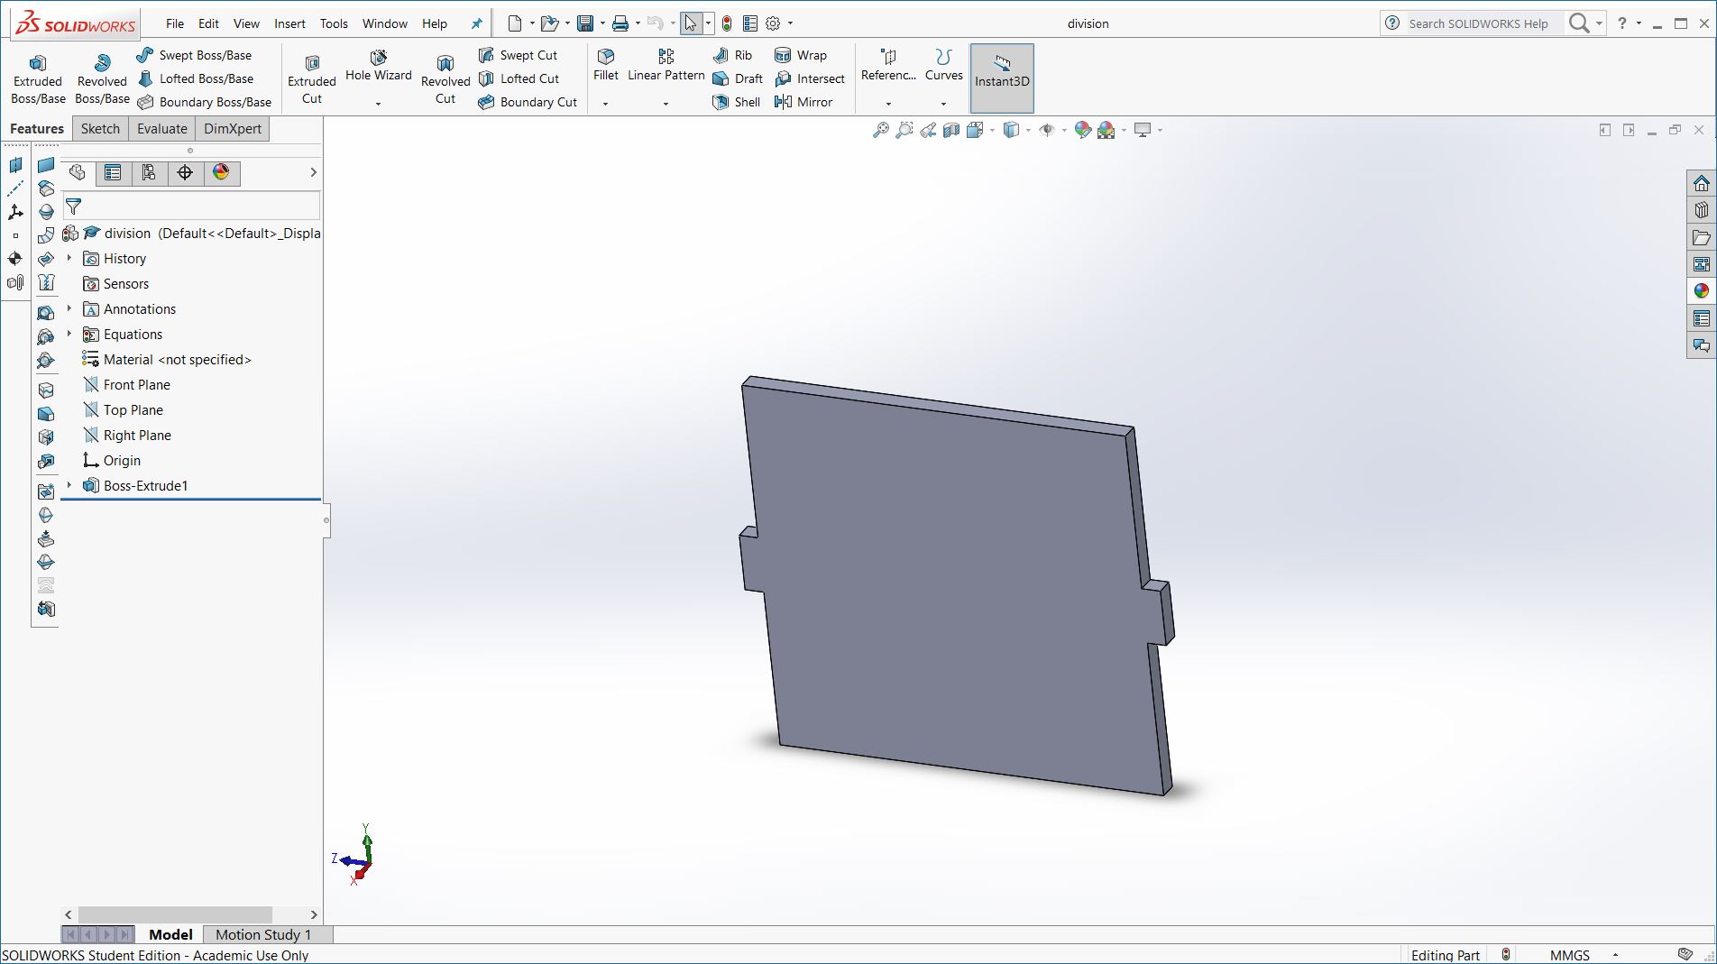The width and height of the screenshot is (1717, 964).
Task: Open the PropertyManager panel tab
Action: click(x=113, y=172)
